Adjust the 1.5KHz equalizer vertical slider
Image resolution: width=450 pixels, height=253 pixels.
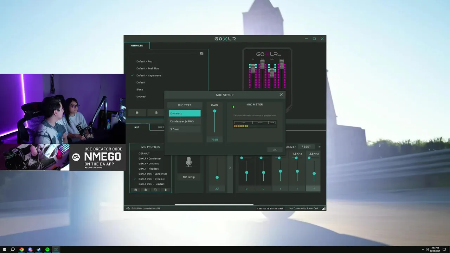[297, 171]
